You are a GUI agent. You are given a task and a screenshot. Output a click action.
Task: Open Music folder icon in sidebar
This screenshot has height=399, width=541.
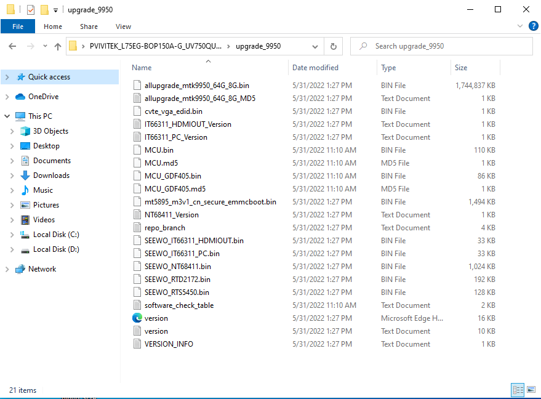tap(25, 190)
